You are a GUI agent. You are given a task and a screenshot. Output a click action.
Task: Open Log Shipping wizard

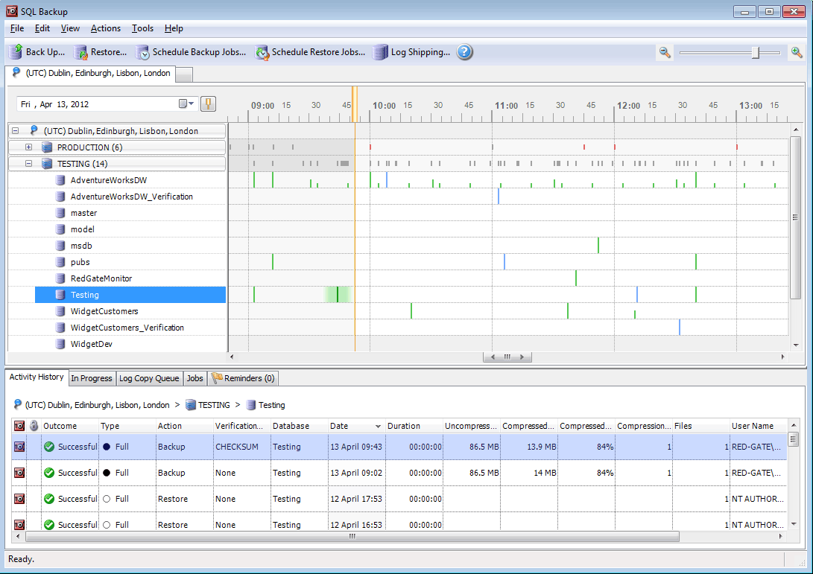pyautogui.click(x=411, y=52)
